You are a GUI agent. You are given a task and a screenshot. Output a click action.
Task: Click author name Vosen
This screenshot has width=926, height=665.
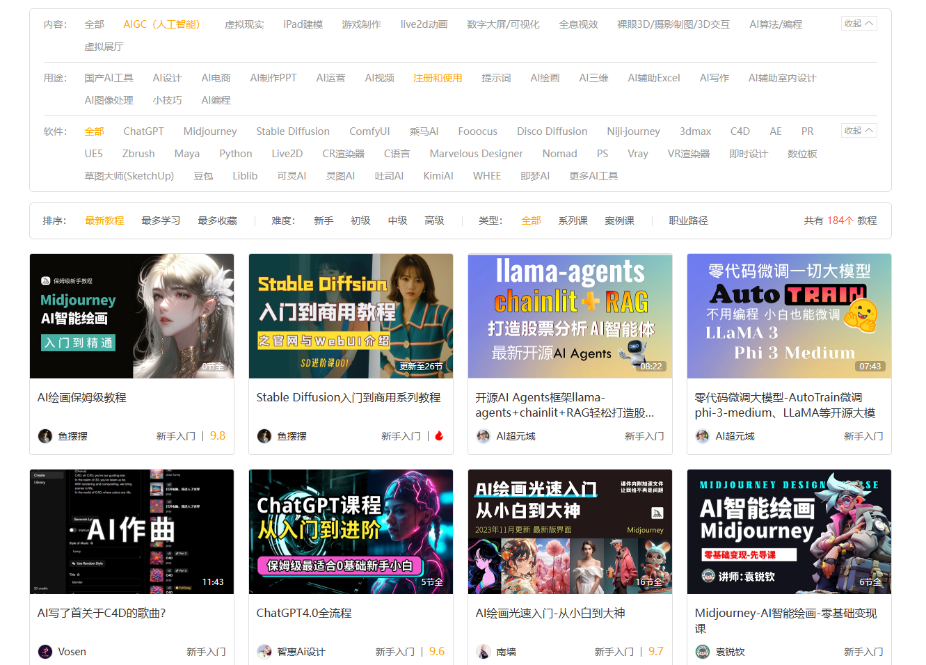(72, 652)
